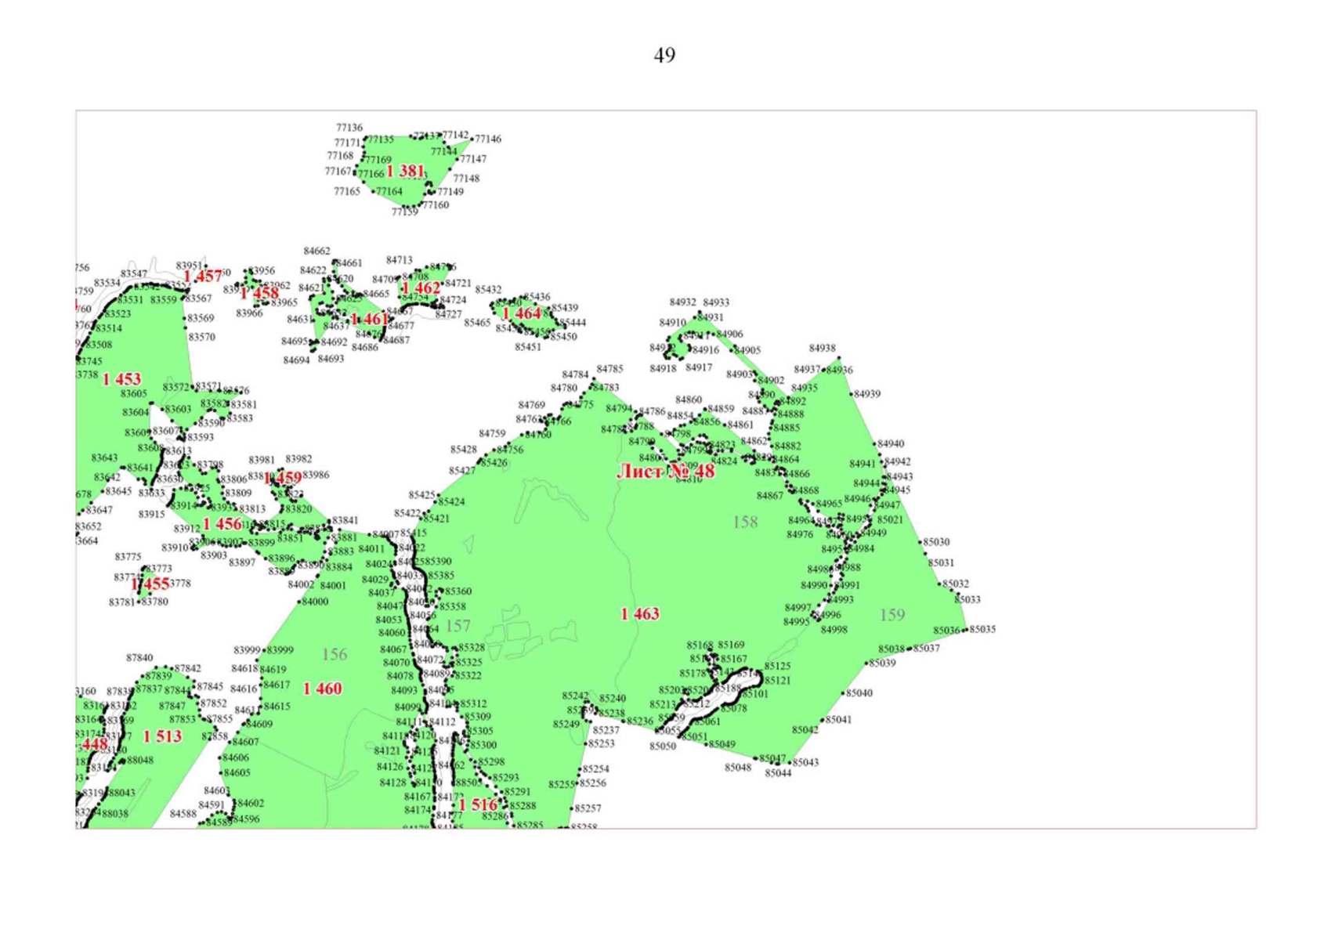Select the gray quarter number 156
Screen dimensions: 1331x940
coord(335,654)
